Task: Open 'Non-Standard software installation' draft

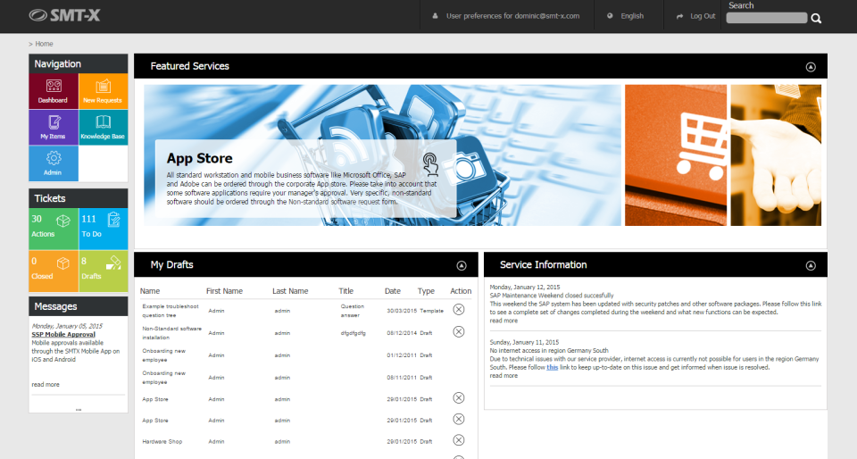Action: [x=171, y=333]
